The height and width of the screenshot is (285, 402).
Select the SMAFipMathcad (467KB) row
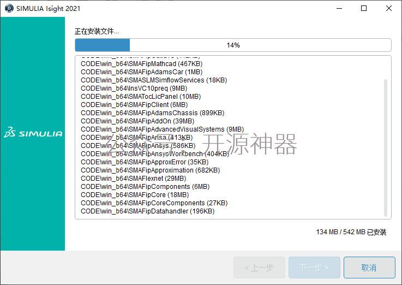(x=141, y=64)
